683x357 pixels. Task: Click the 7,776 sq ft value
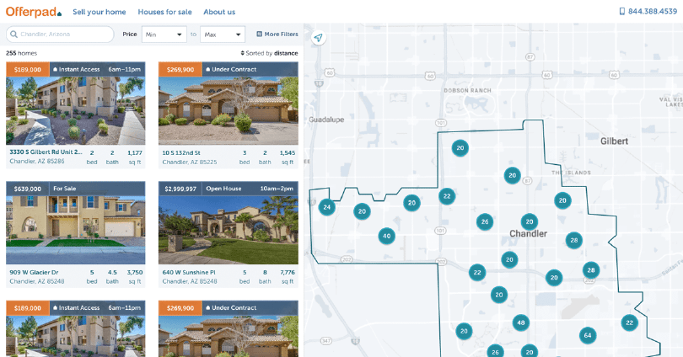[288, 272]
